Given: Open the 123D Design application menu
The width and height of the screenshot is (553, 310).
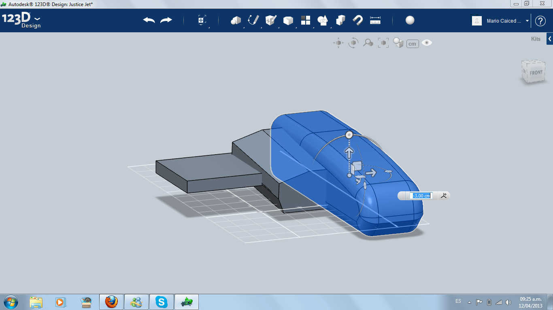Looking at the screenshot, I should pyautogui.click(x=22, y=21).
